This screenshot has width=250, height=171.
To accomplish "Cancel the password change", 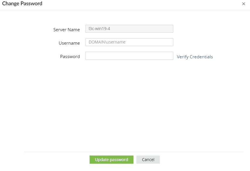I will pos(148,160).
